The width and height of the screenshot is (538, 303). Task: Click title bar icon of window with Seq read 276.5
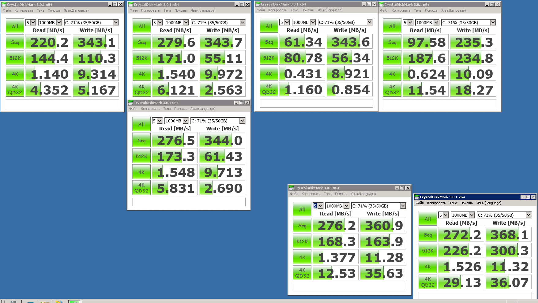coord(130,103)
